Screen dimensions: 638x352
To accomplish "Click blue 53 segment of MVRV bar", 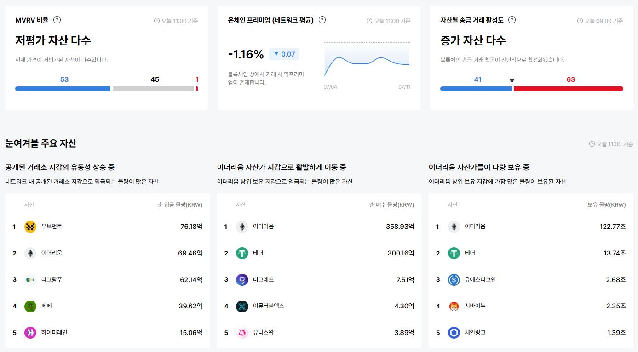I will point(63,89).
